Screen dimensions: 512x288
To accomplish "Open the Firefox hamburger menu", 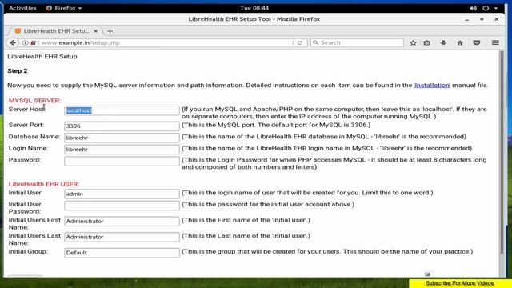I will pyautogui.click(x=495, y=42).
